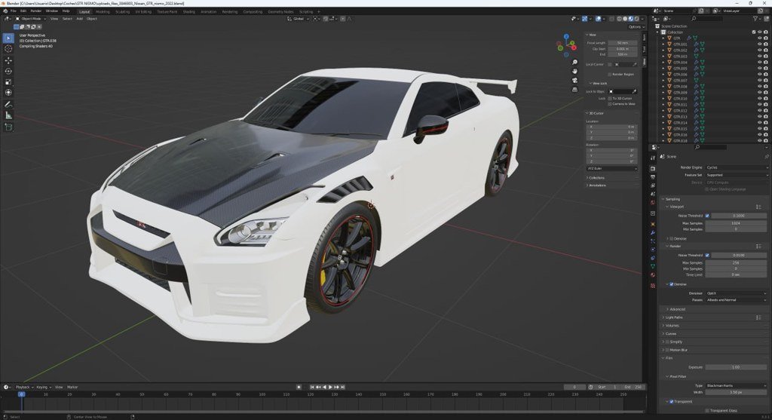
Task: Select GTR.008 in the outliner
Action: (x=680, y=86)
